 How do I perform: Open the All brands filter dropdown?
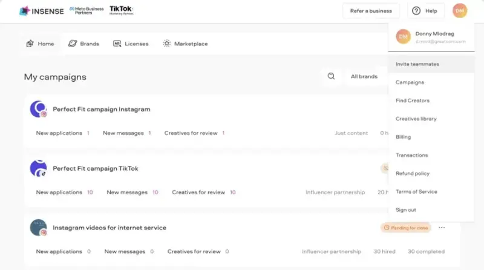click(x=364, y=77)
